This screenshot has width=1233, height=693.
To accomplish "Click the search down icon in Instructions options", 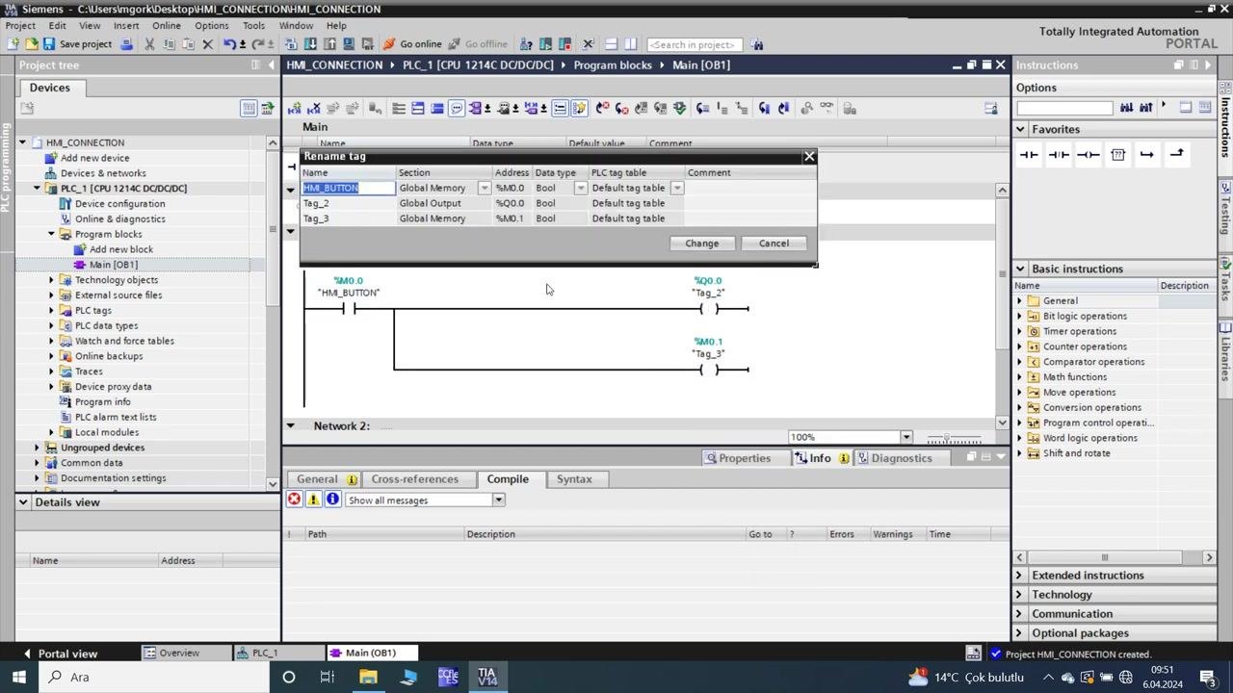I will tap(1126, 107).
